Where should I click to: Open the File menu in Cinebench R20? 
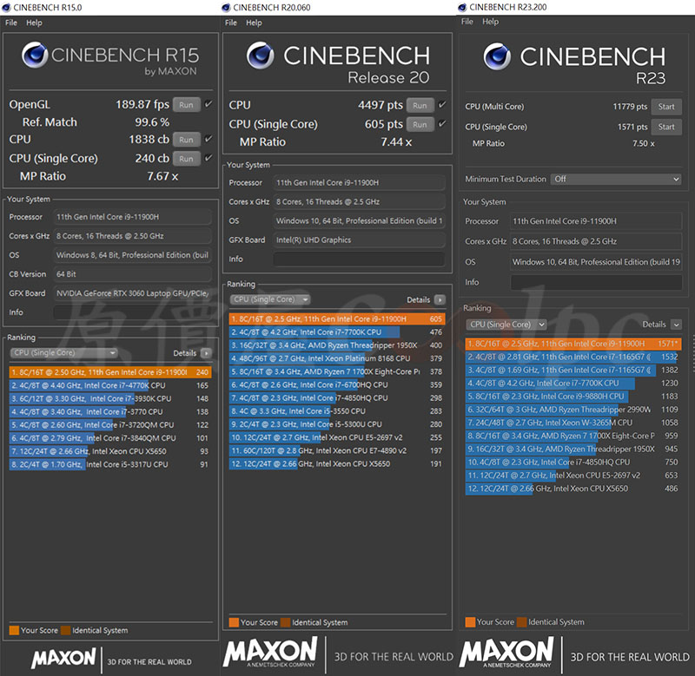click(x=231, y=23)
